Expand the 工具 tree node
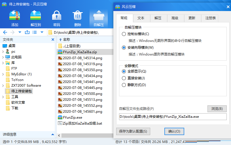 point(3,97)
